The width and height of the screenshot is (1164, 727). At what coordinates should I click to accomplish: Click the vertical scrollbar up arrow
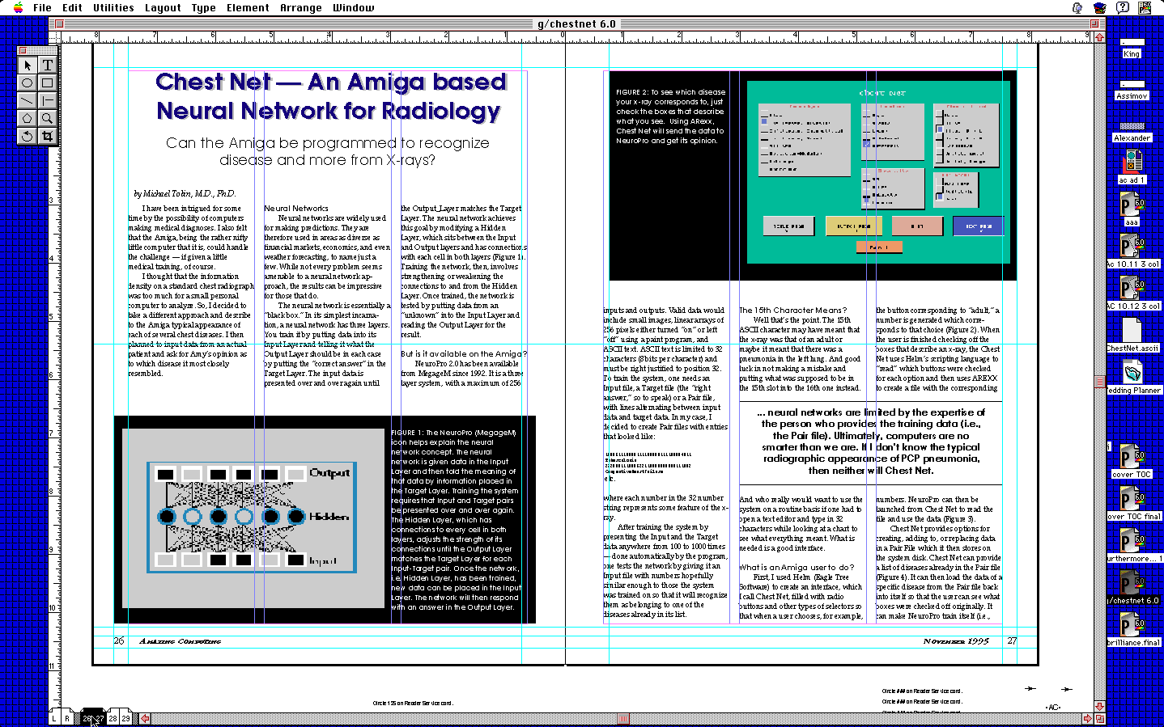1099,37
